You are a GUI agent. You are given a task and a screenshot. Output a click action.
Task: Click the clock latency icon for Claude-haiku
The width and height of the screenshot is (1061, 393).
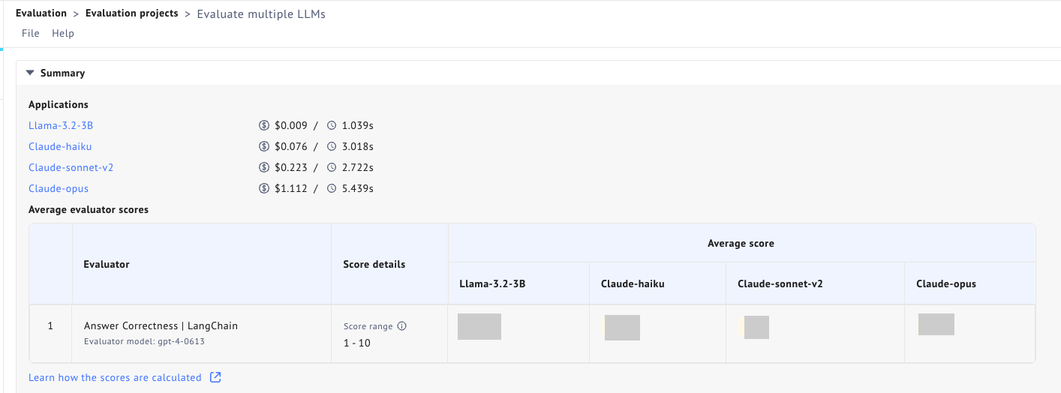(x=332, y=147)
